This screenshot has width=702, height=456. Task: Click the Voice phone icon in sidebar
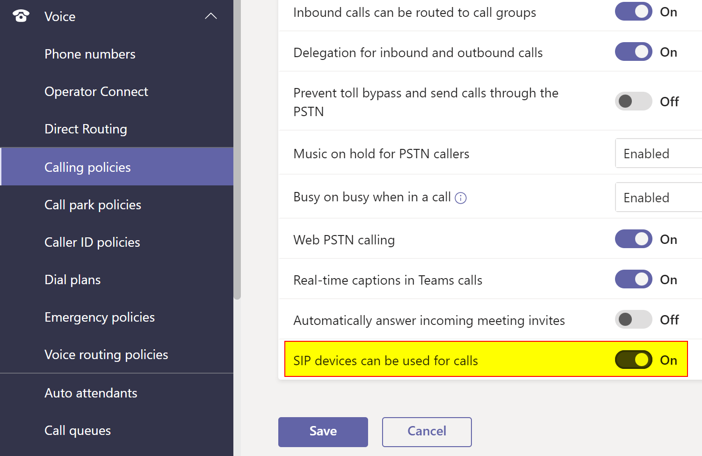pyautogui.click(x=21, y=16)
